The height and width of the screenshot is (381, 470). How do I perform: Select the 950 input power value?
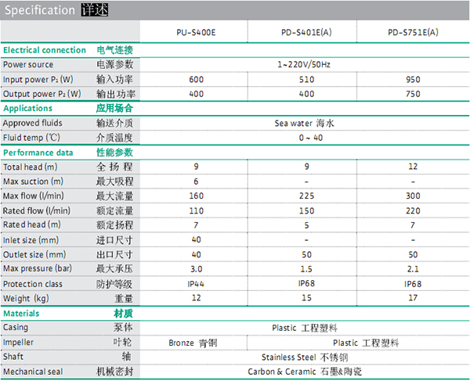coord(413,79)
